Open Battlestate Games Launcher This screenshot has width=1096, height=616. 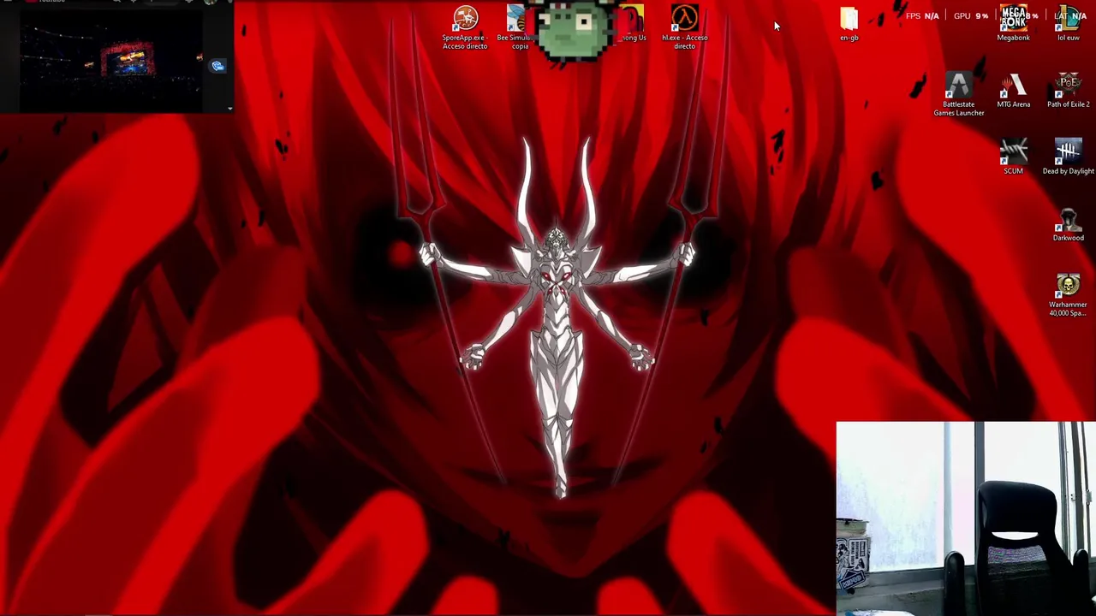click(958, 94)
